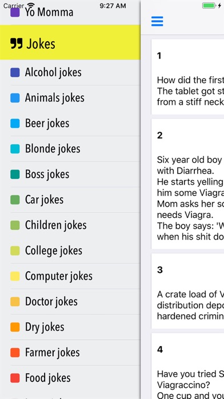The image size is (224, 399).
Task: Click the teal Boss jokes color square
Action: [15, 174]
